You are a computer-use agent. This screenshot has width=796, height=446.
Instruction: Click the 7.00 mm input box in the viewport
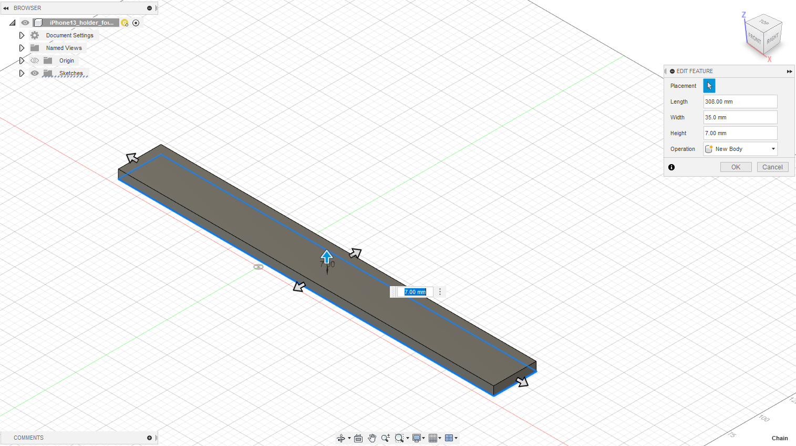415,292
